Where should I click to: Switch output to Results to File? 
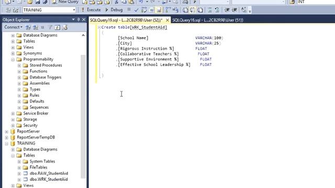[x=200, y=10]
